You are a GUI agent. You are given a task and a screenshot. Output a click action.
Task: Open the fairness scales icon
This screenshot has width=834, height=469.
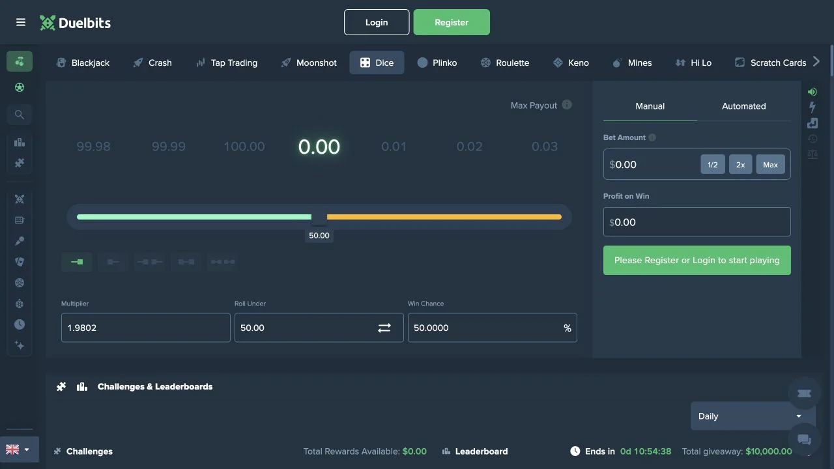812,154
